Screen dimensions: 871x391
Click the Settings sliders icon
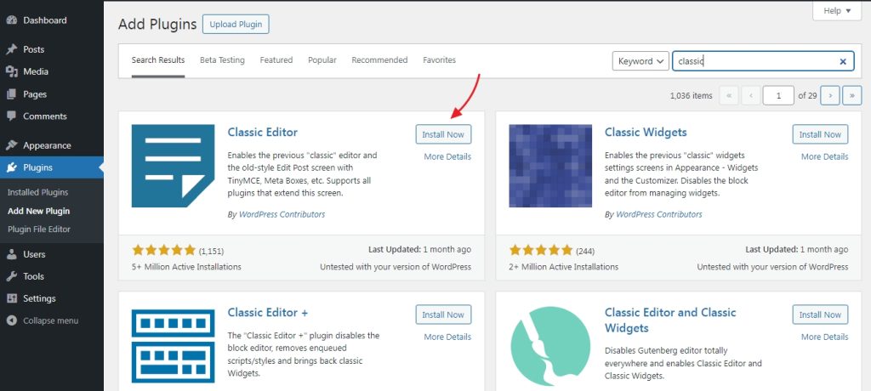[12, 299]
